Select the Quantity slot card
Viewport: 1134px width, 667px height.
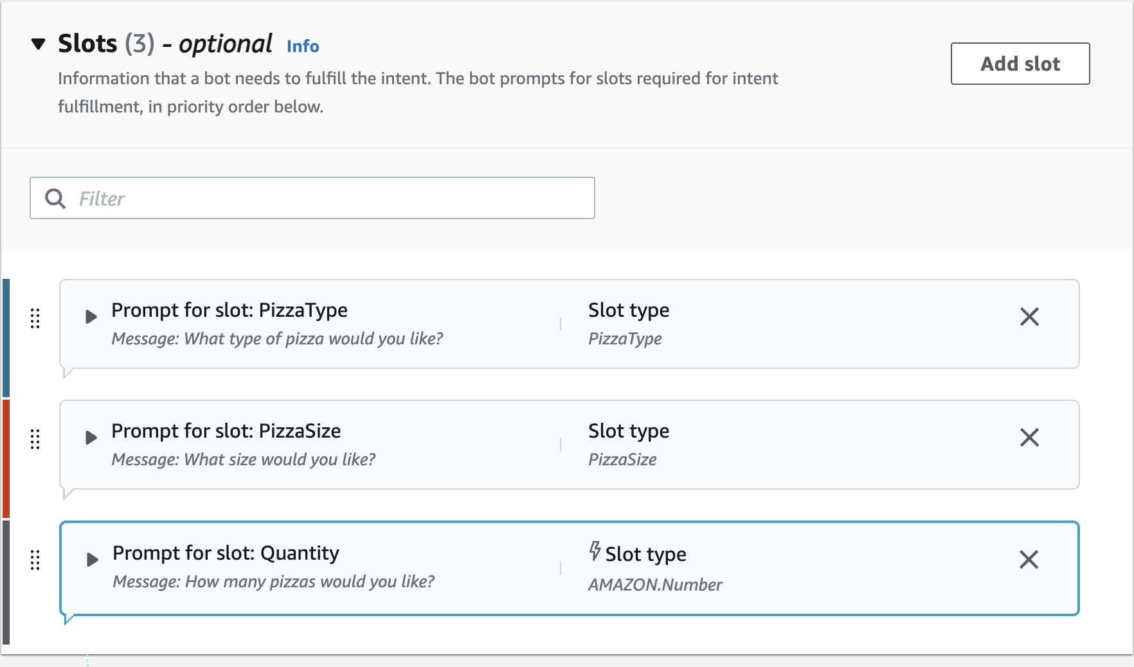click(x=836, y=569)
